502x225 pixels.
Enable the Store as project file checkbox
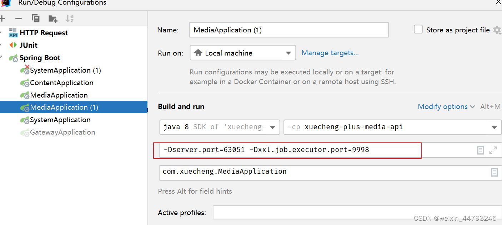[x=418, y=30]
